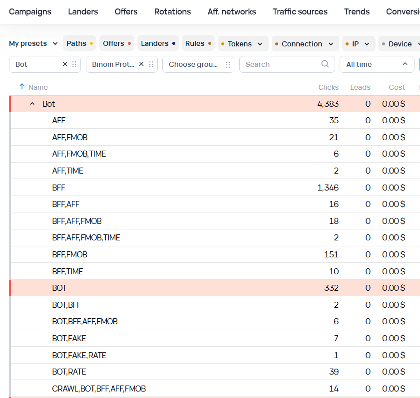Screen dimensions: 420x398
Task: Click into the Search input field
Action: coord(280,64)
